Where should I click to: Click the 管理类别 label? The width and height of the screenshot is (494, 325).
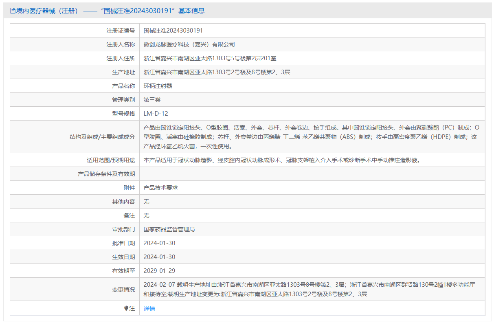point(123,100)
